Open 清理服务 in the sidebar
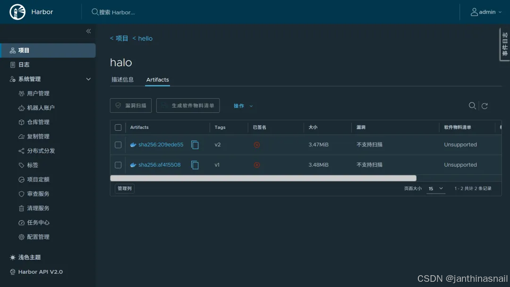 click(x=38, y=208)
